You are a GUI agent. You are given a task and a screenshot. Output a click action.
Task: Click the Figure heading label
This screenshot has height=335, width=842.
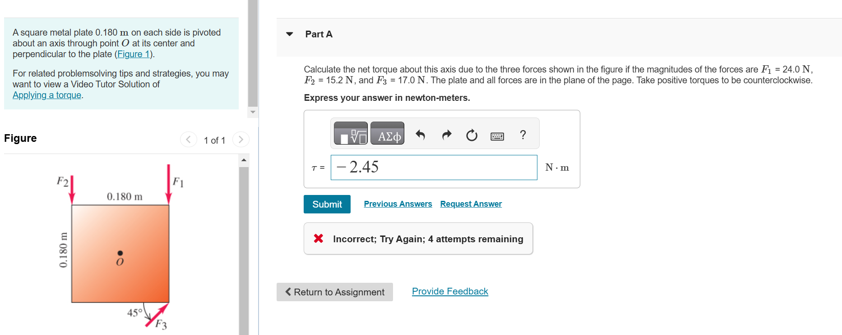tap(20, 138)
